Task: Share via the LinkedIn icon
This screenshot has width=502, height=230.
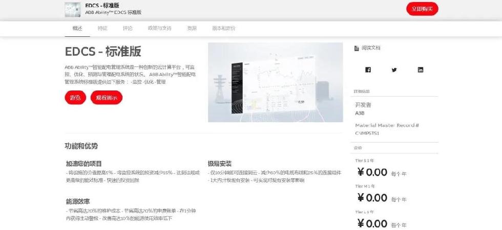Action: point(421,70)
